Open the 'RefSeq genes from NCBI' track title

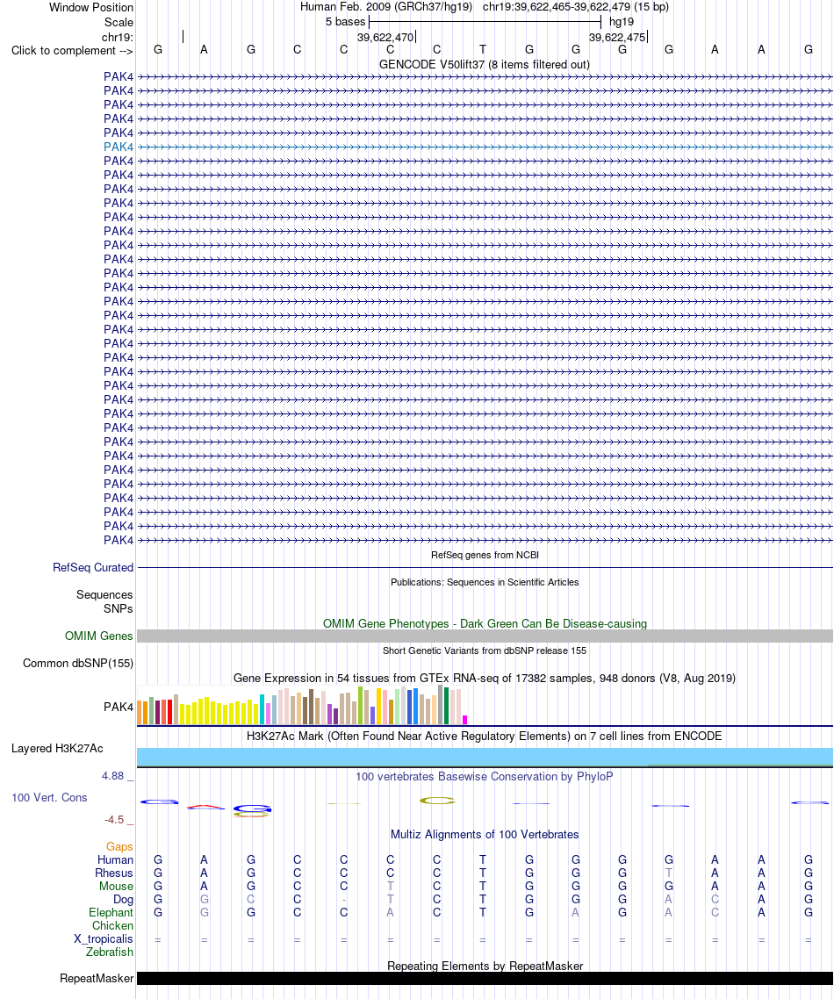(485, 555)
